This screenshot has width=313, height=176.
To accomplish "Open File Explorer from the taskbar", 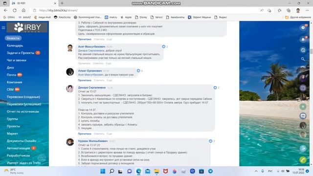I will pos(156,171).
